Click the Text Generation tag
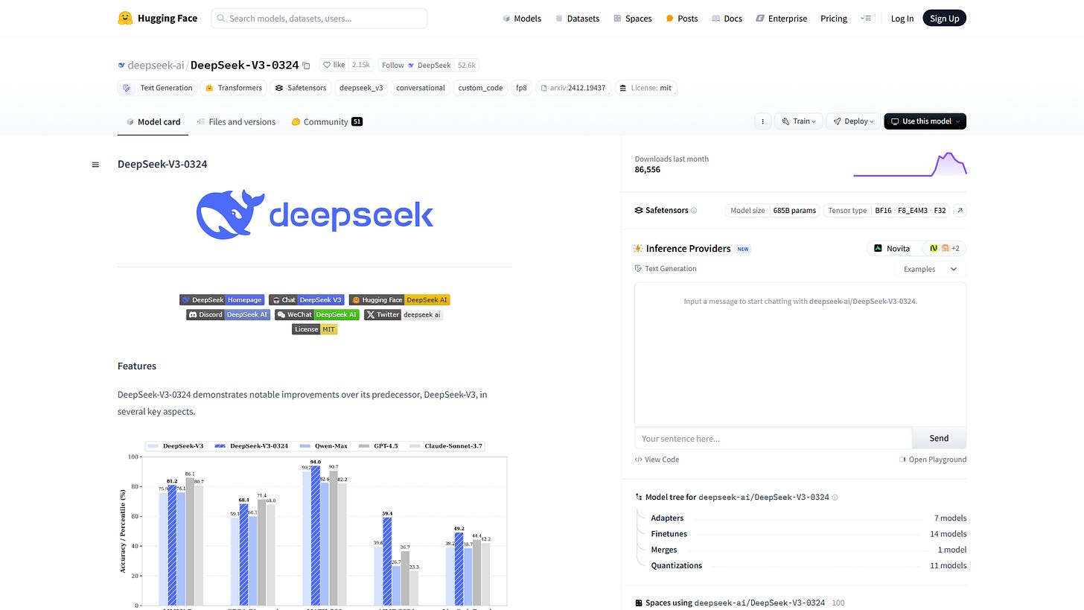 157,88
